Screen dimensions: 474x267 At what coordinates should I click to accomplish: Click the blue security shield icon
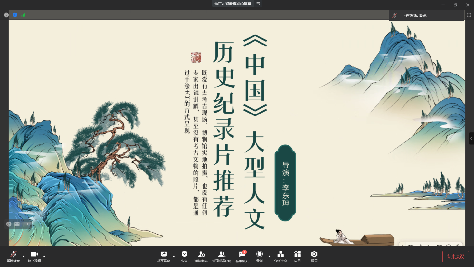15,15
